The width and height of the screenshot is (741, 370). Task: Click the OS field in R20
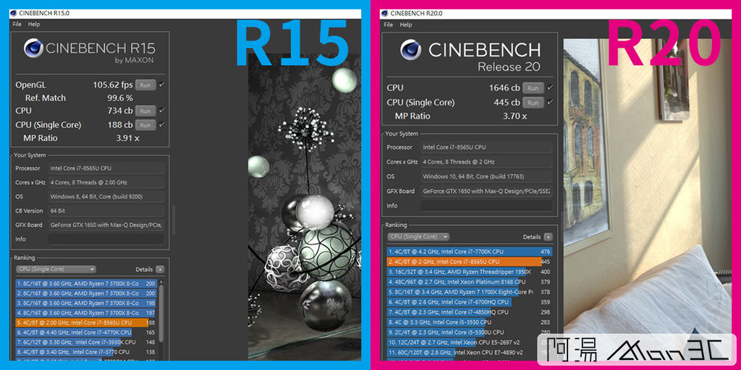(486, 176)
